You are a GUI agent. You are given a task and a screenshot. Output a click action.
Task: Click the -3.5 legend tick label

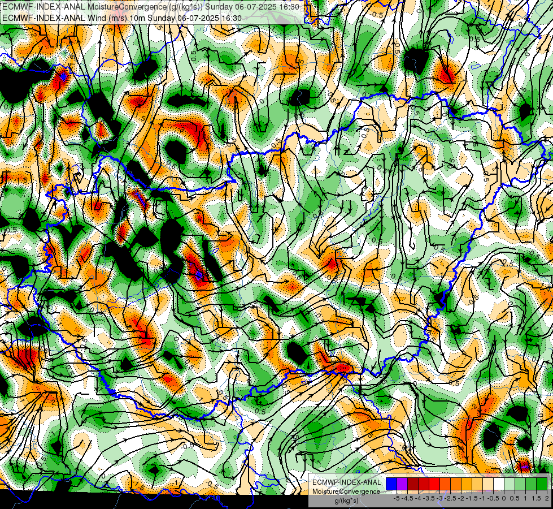coord(429,498)
